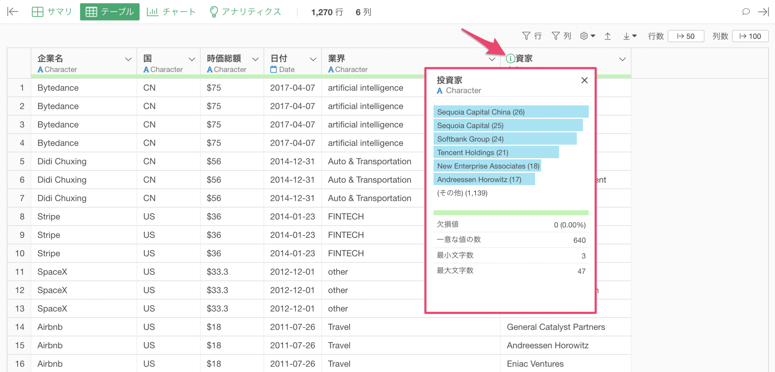The width and height of the screenshot is (775, 372).
Task: Open the アナリティクス analytics tab
Action: coord(245,12)
